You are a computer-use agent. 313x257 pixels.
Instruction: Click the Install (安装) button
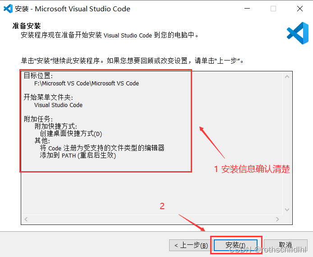(x=235, y=245)
